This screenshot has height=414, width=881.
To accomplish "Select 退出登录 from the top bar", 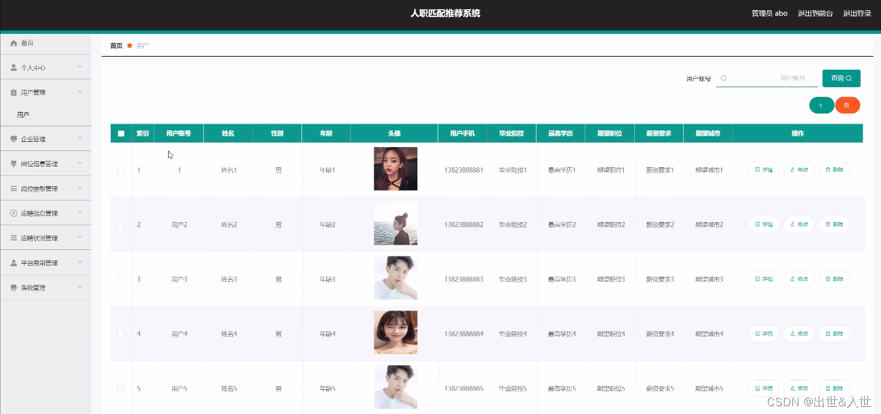I will (859, 12).
